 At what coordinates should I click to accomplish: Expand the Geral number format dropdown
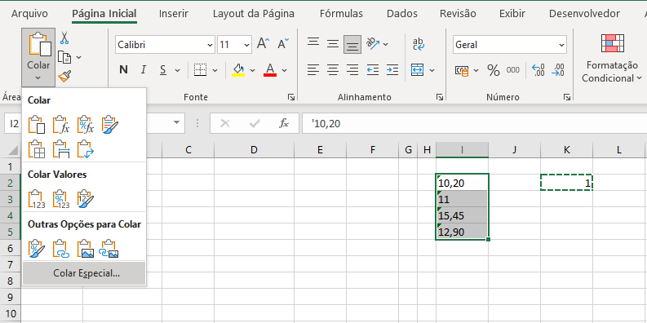(x=510, y=45)
